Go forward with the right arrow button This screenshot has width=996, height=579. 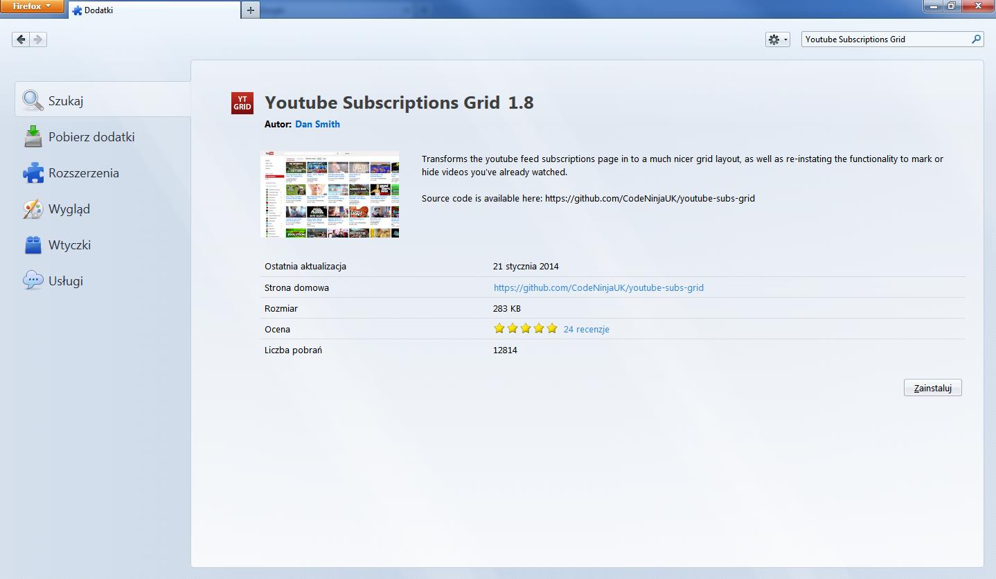(x=38, y=39)
